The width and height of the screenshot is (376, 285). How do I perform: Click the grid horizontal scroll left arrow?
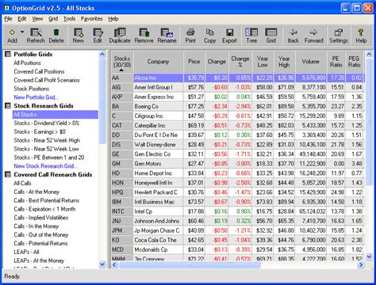coord(114,264)
